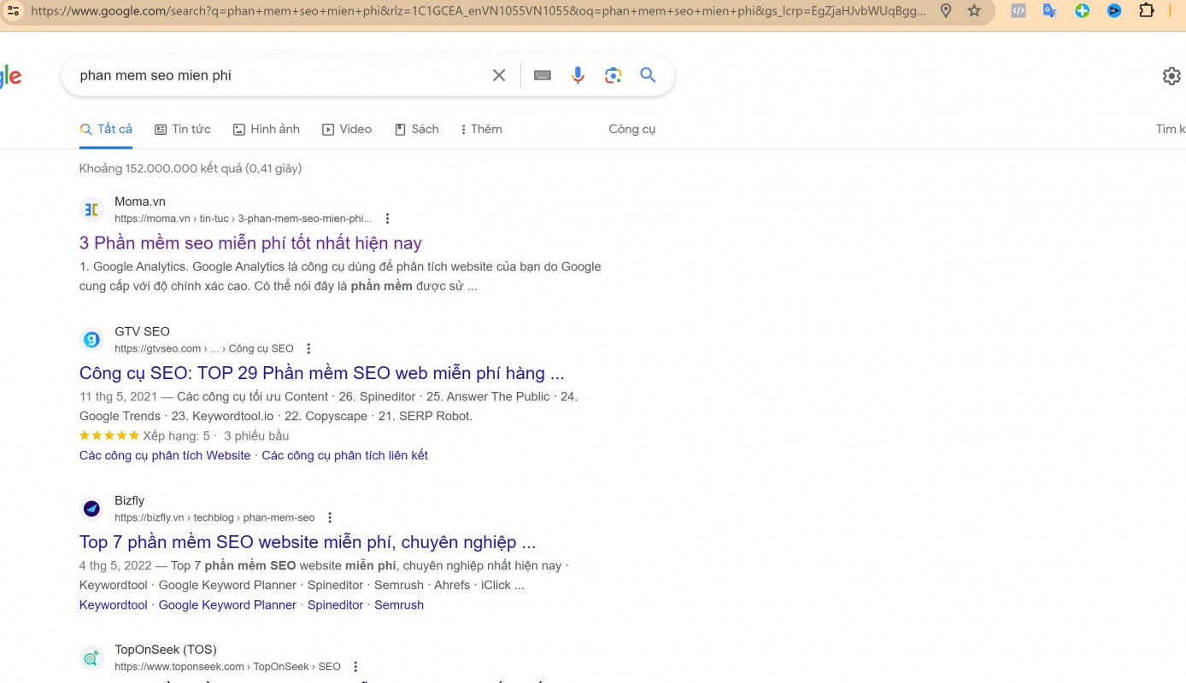Open more options for Moma.vn result
1186x683 pixels.
pyautogui.click(x=387, y=219)
